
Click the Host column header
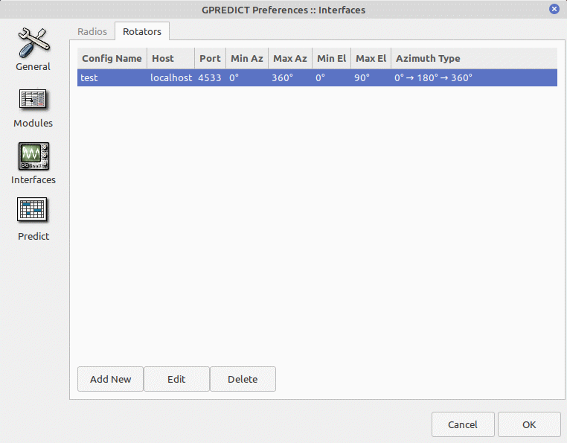coord(170,58)
